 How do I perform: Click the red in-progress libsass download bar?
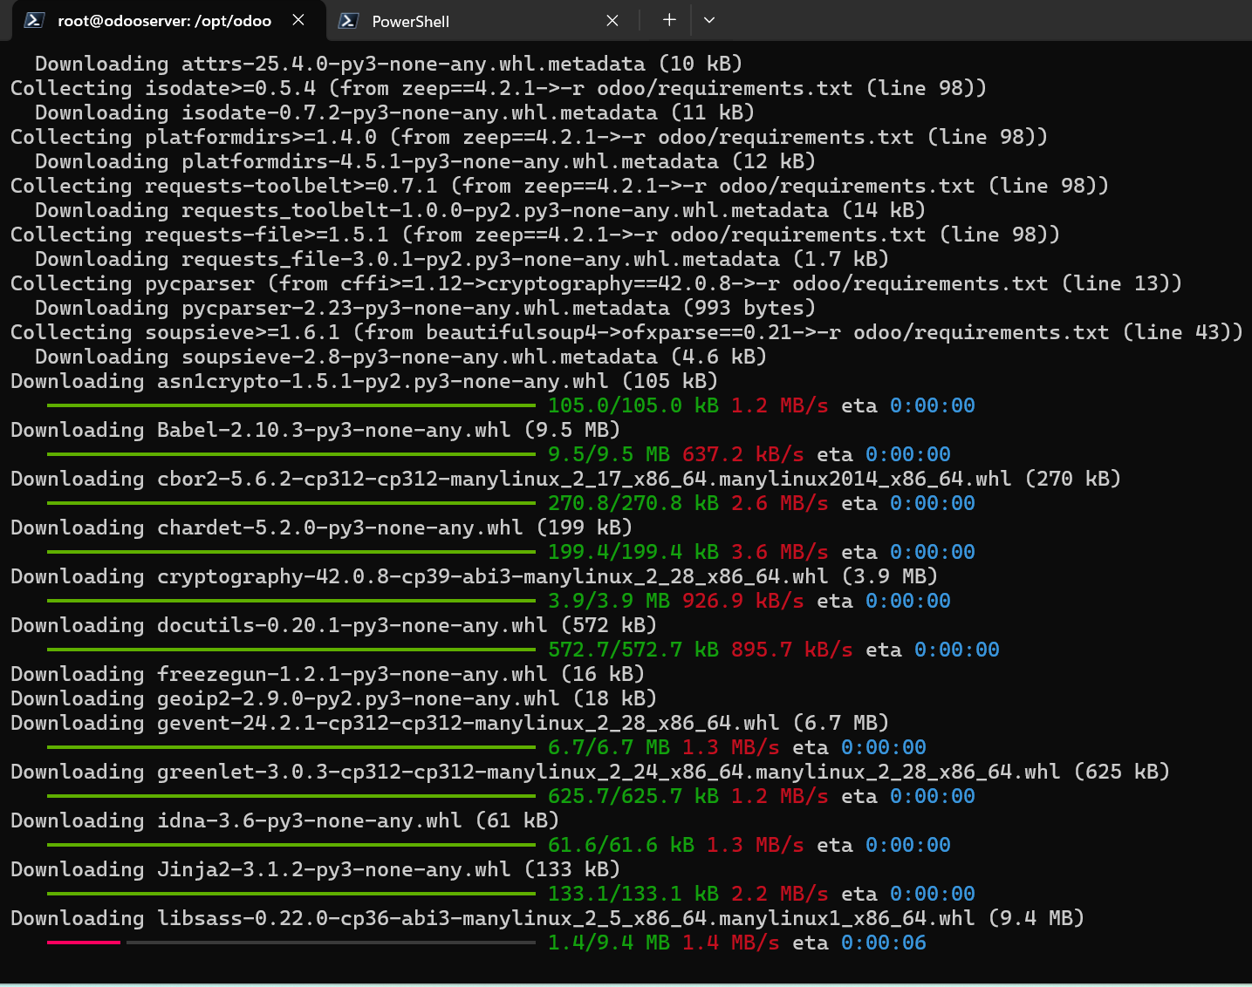(x=84, y=943)
